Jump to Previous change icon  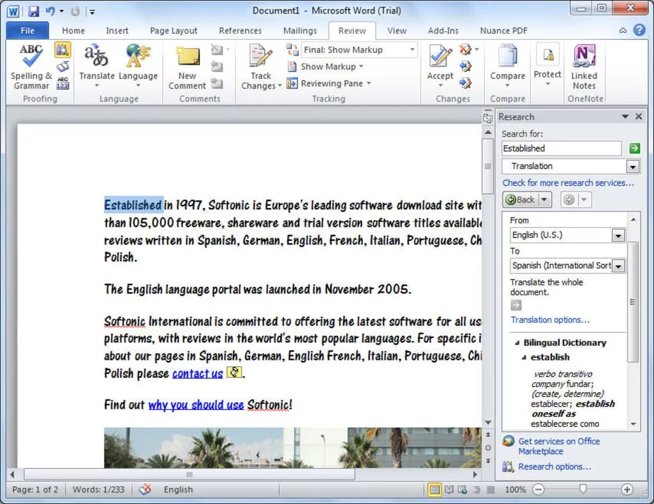click(x=465, y=66)
